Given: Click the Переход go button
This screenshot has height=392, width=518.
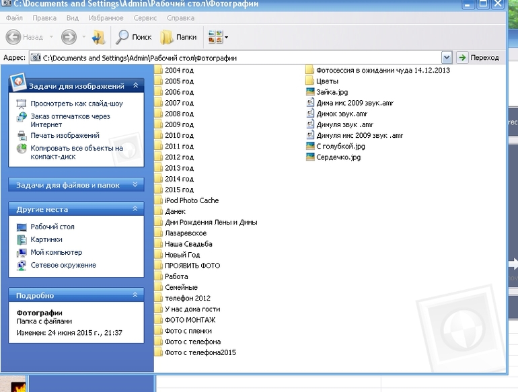Looking at the screenshot, I should tap(478, 58).
